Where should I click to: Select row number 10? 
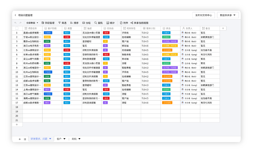click(17, 72)
